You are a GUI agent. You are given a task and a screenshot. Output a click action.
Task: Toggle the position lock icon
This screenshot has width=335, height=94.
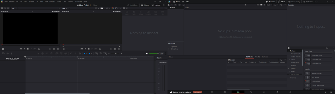[80, 54]
